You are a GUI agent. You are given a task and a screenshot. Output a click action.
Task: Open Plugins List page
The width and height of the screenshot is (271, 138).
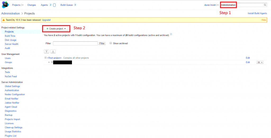[11, 136]
